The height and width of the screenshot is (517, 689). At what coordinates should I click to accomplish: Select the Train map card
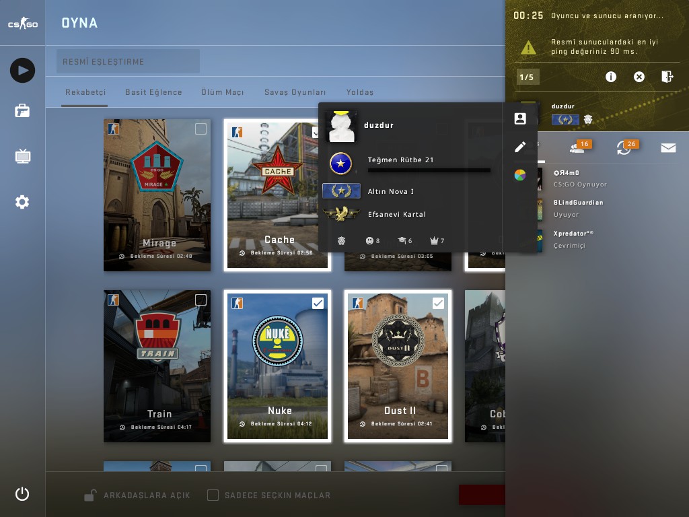(157, 366)
